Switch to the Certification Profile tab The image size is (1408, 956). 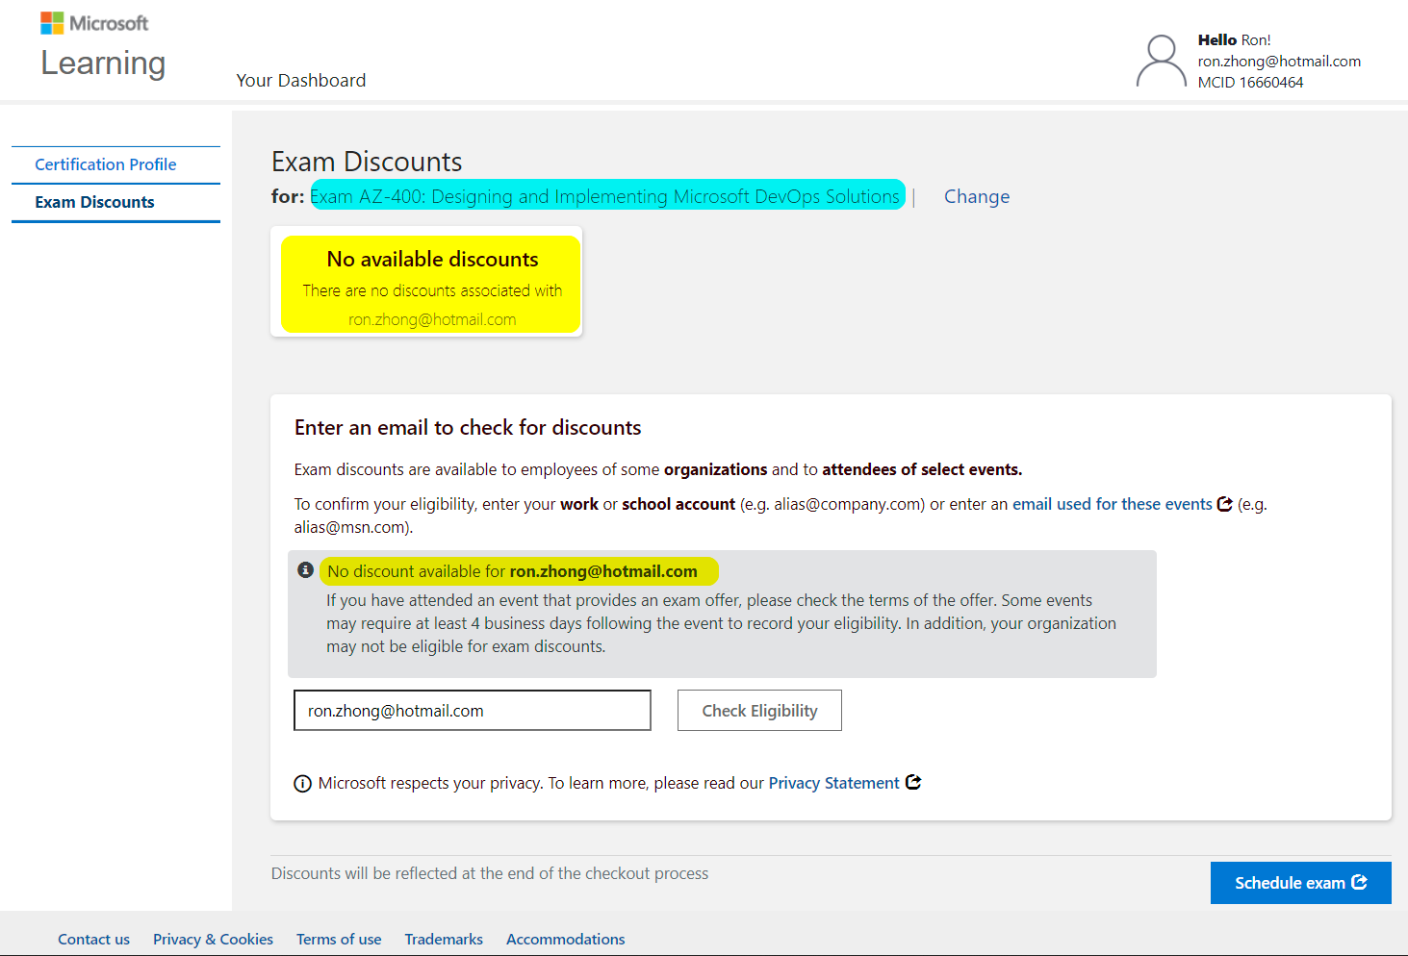point(106,164)
